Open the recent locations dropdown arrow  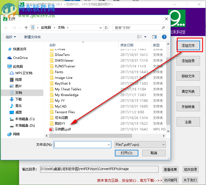pos(20,28)
